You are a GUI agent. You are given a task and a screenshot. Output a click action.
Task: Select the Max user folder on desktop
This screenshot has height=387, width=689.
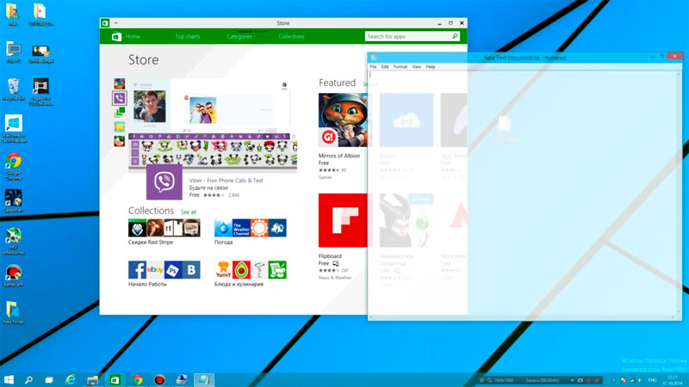click(12, 14)
